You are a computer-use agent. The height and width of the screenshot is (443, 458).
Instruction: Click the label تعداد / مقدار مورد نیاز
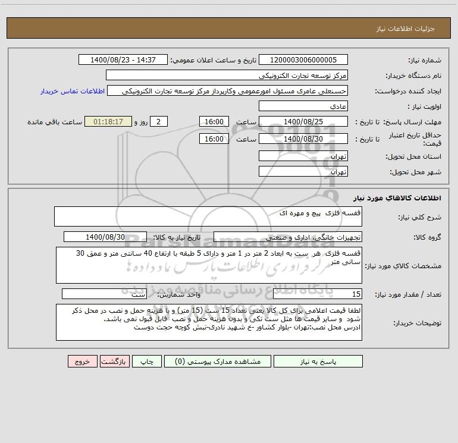coord(408,295)
